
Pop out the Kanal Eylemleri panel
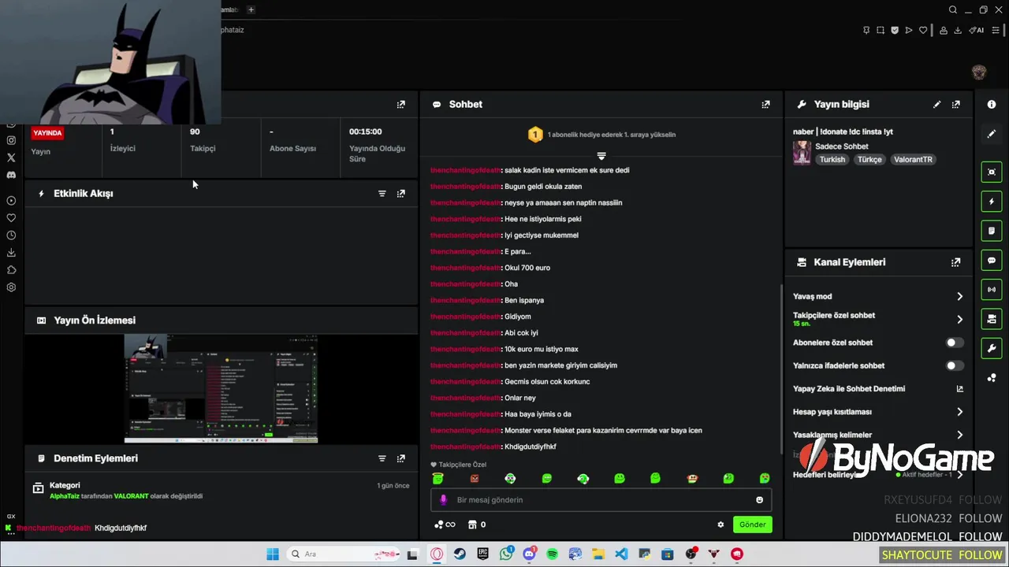(x=955, y=262)
